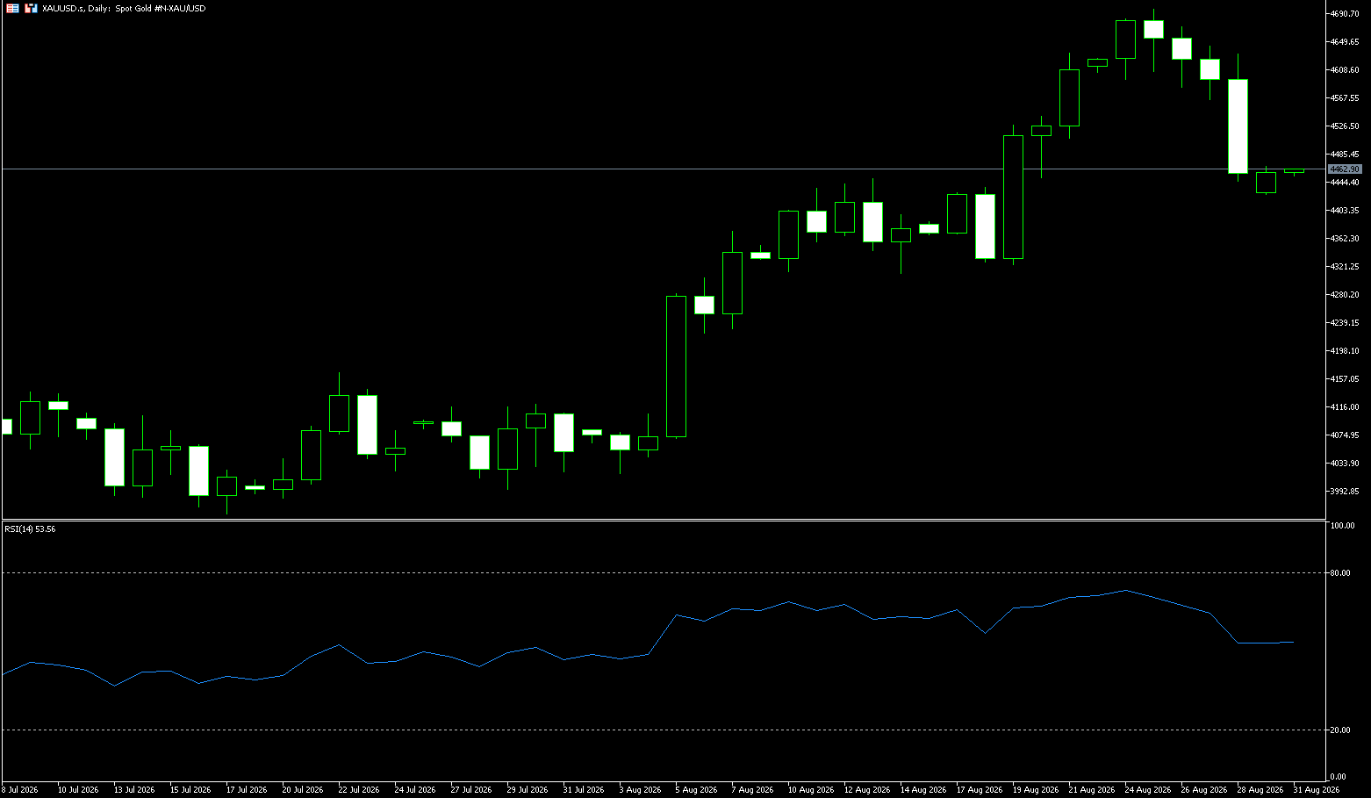Screen dimensions: 1371x798
Task: Select the 4403.35 price level label
Action: 1345,211
